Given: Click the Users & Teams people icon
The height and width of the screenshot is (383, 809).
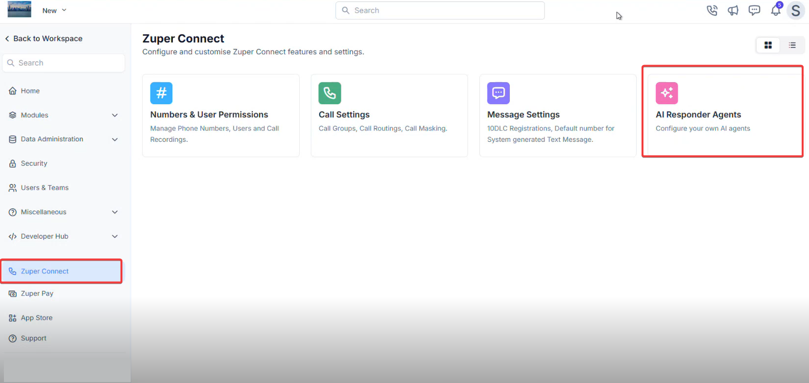Looking at the screenshot, I should click(x=13, y=188).
